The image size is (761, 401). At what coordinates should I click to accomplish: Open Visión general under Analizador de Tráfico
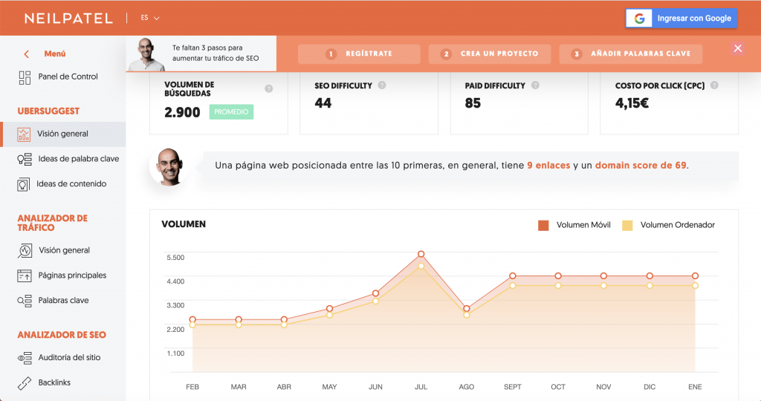63,251
